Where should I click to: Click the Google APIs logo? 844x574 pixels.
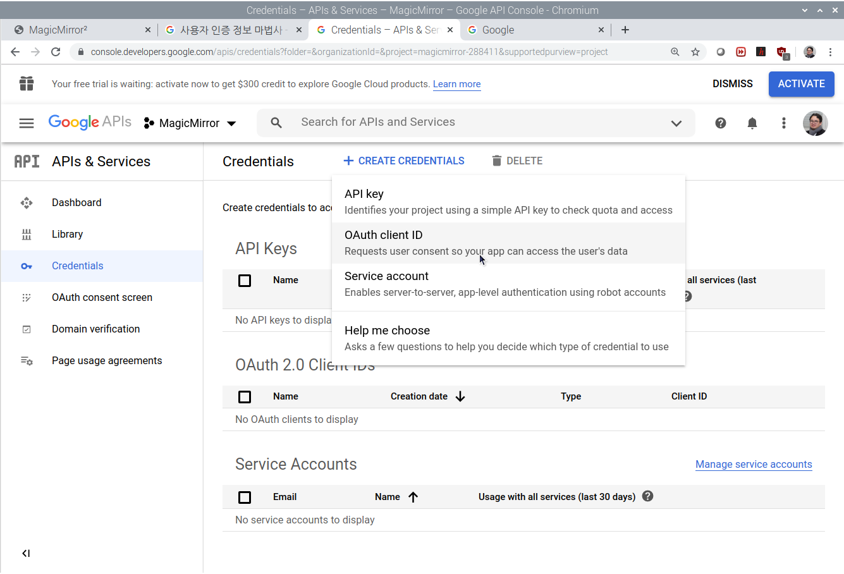click(x=90, y=122)
